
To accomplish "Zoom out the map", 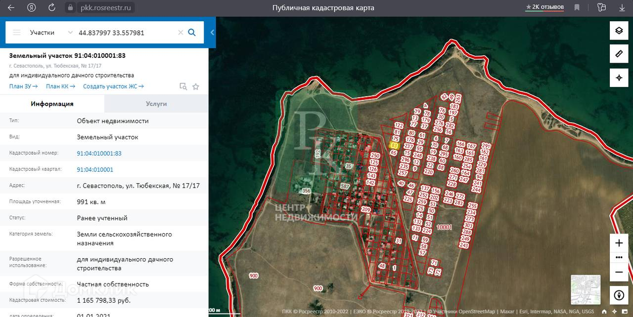I will tap(619, 272).
